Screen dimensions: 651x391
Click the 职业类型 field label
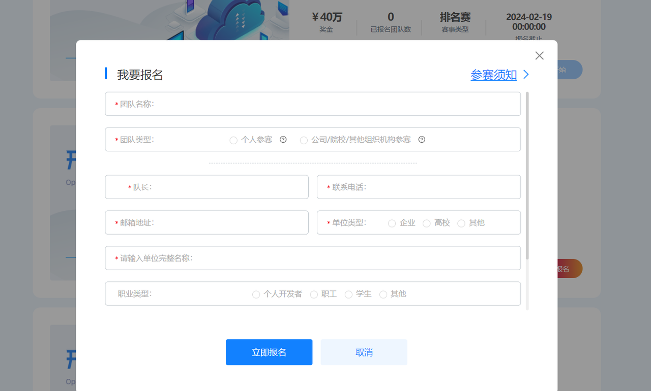(x=135, y=294)
